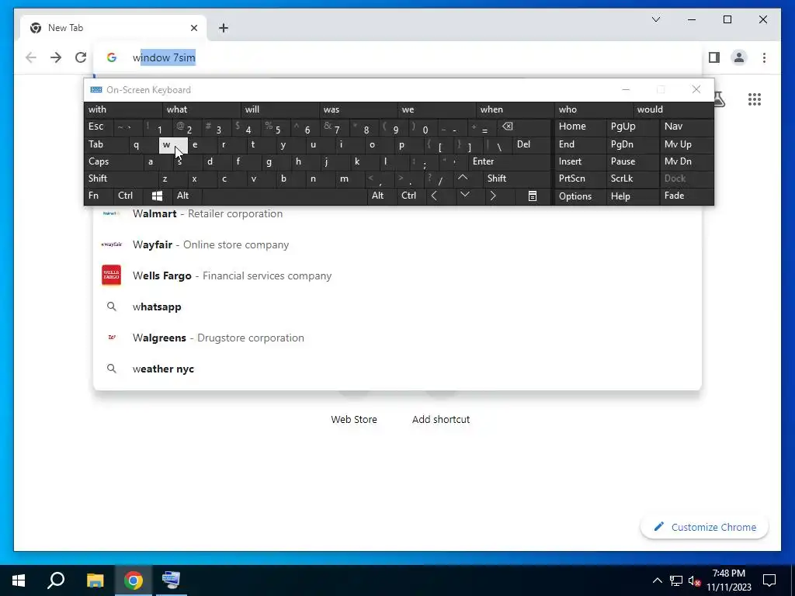Close the New Tab tab

point(193,28)
